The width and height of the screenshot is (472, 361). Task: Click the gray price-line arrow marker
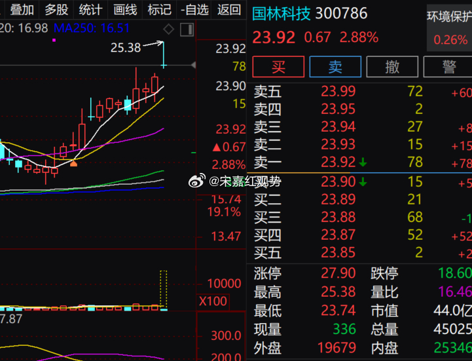tap(194, 65)
